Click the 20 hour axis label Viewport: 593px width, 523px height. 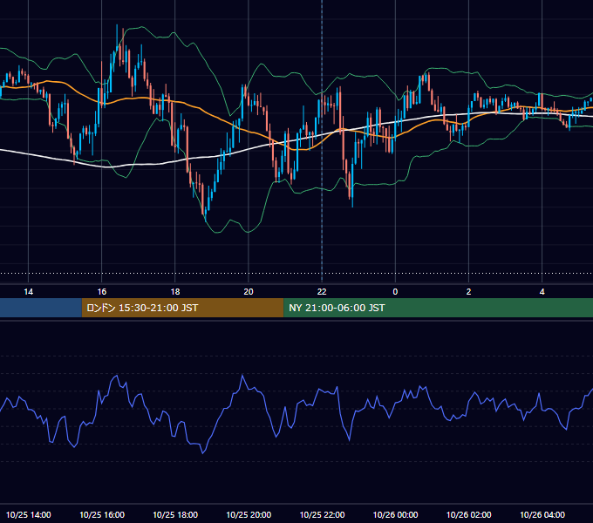point(249,292)
